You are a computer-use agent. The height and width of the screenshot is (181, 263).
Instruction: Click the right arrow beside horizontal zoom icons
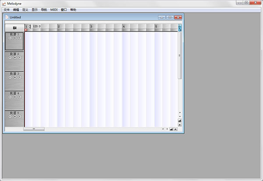[167, 129]
